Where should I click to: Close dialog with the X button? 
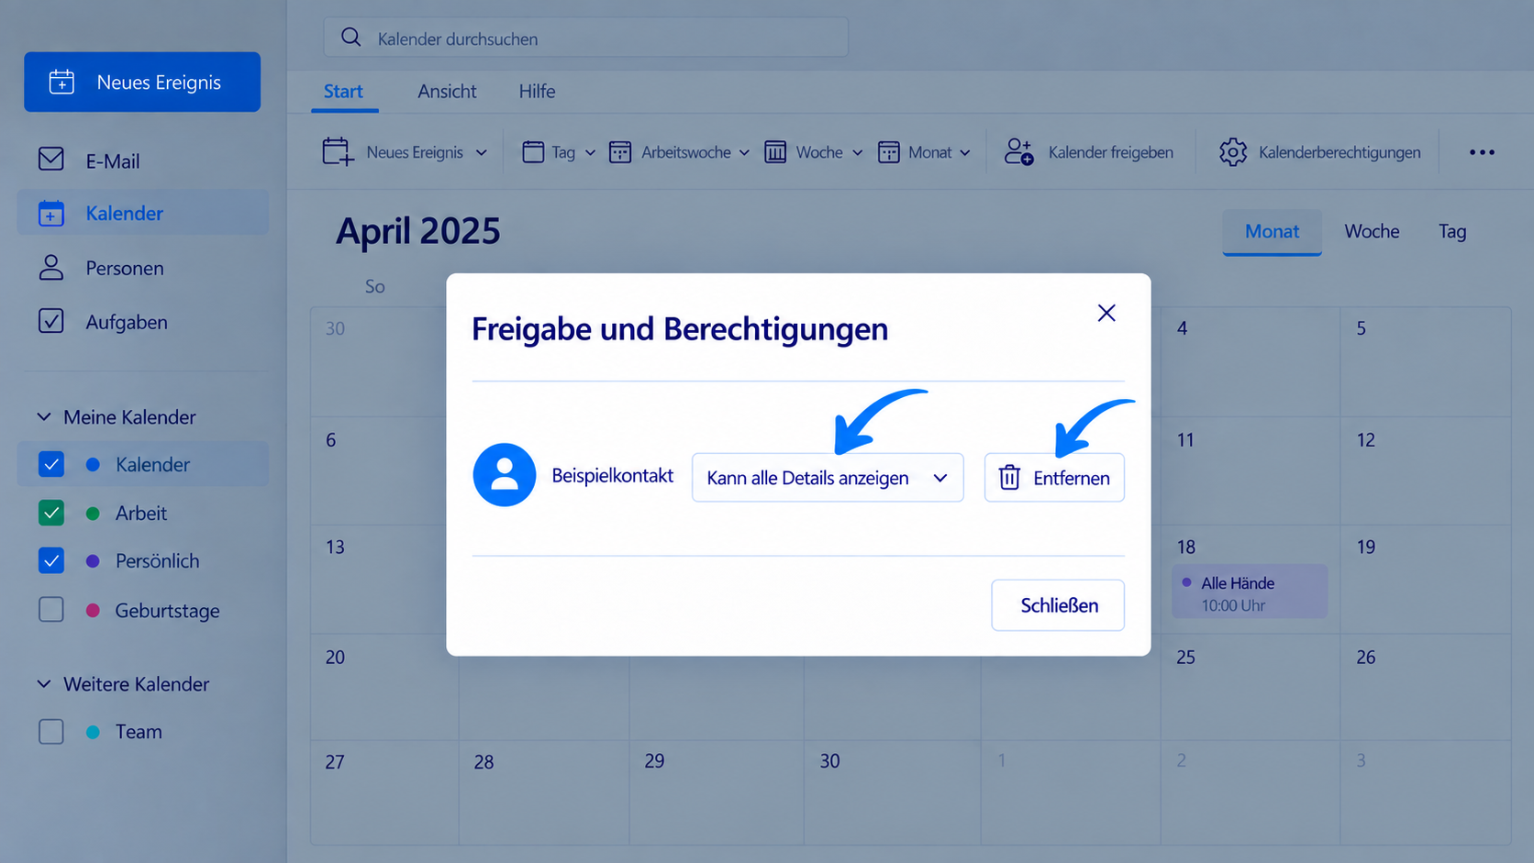pyautogui.click(x=1106, y=313)
